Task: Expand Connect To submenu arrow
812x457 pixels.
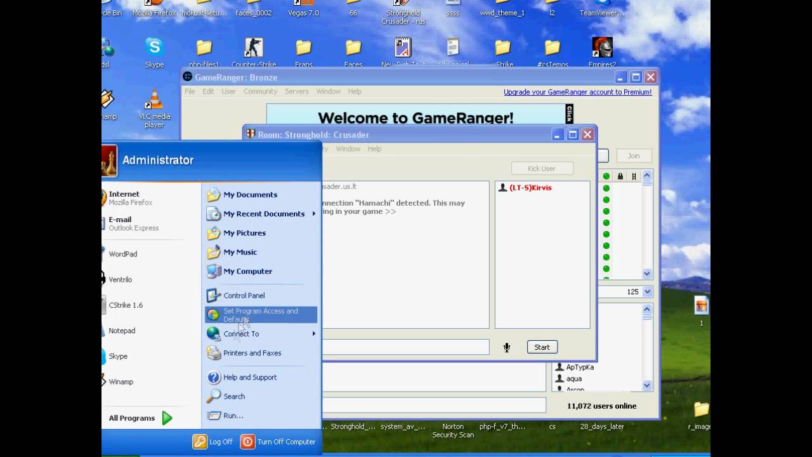Action: click(x=313, y=334)
